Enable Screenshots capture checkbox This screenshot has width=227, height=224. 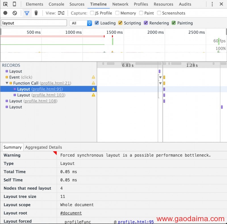(x=159, y=13)
